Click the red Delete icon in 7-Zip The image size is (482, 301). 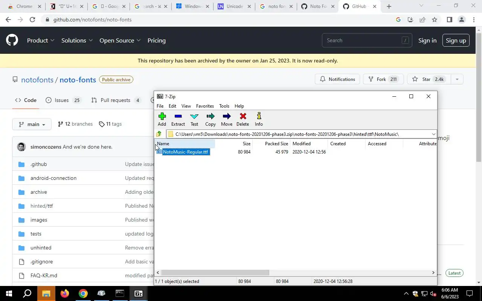click(243, 119)
